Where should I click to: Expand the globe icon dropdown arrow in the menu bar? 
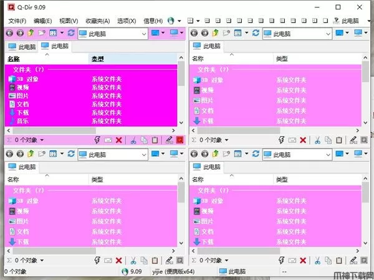click(x=179, y=21)
